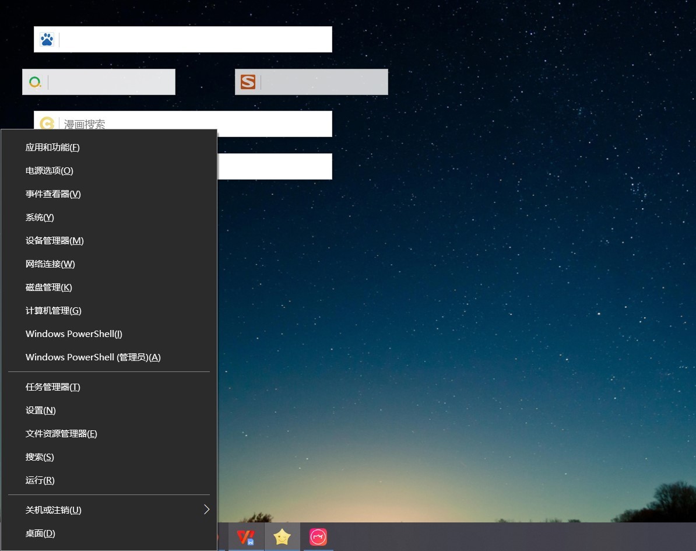Select 电源选项 menu entry
This screenshot has width=696, height=551.
click(x=50, y=171)
